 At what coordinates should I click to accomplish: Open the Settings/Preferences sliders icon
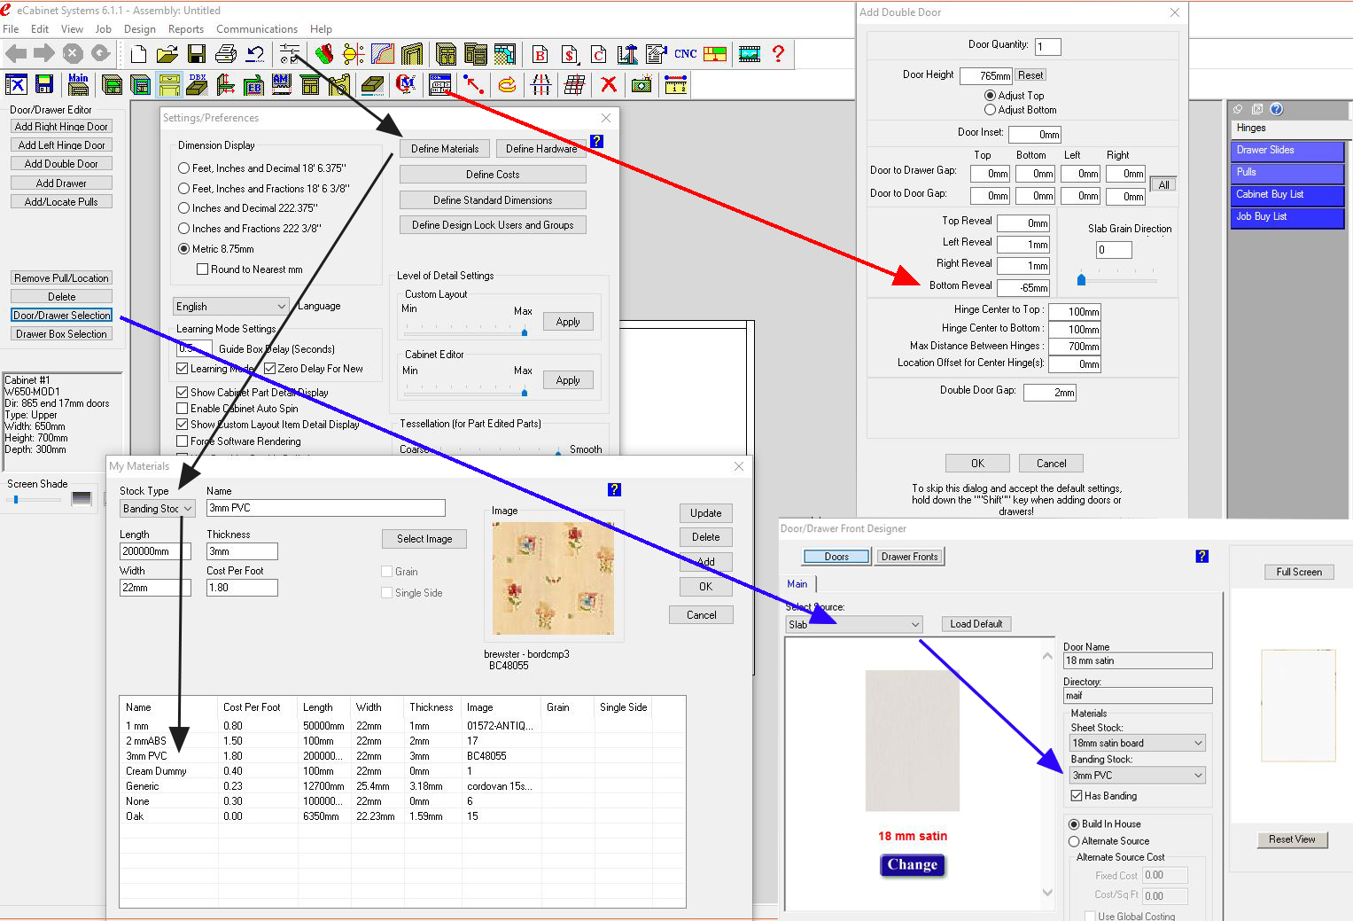[289, 54]
